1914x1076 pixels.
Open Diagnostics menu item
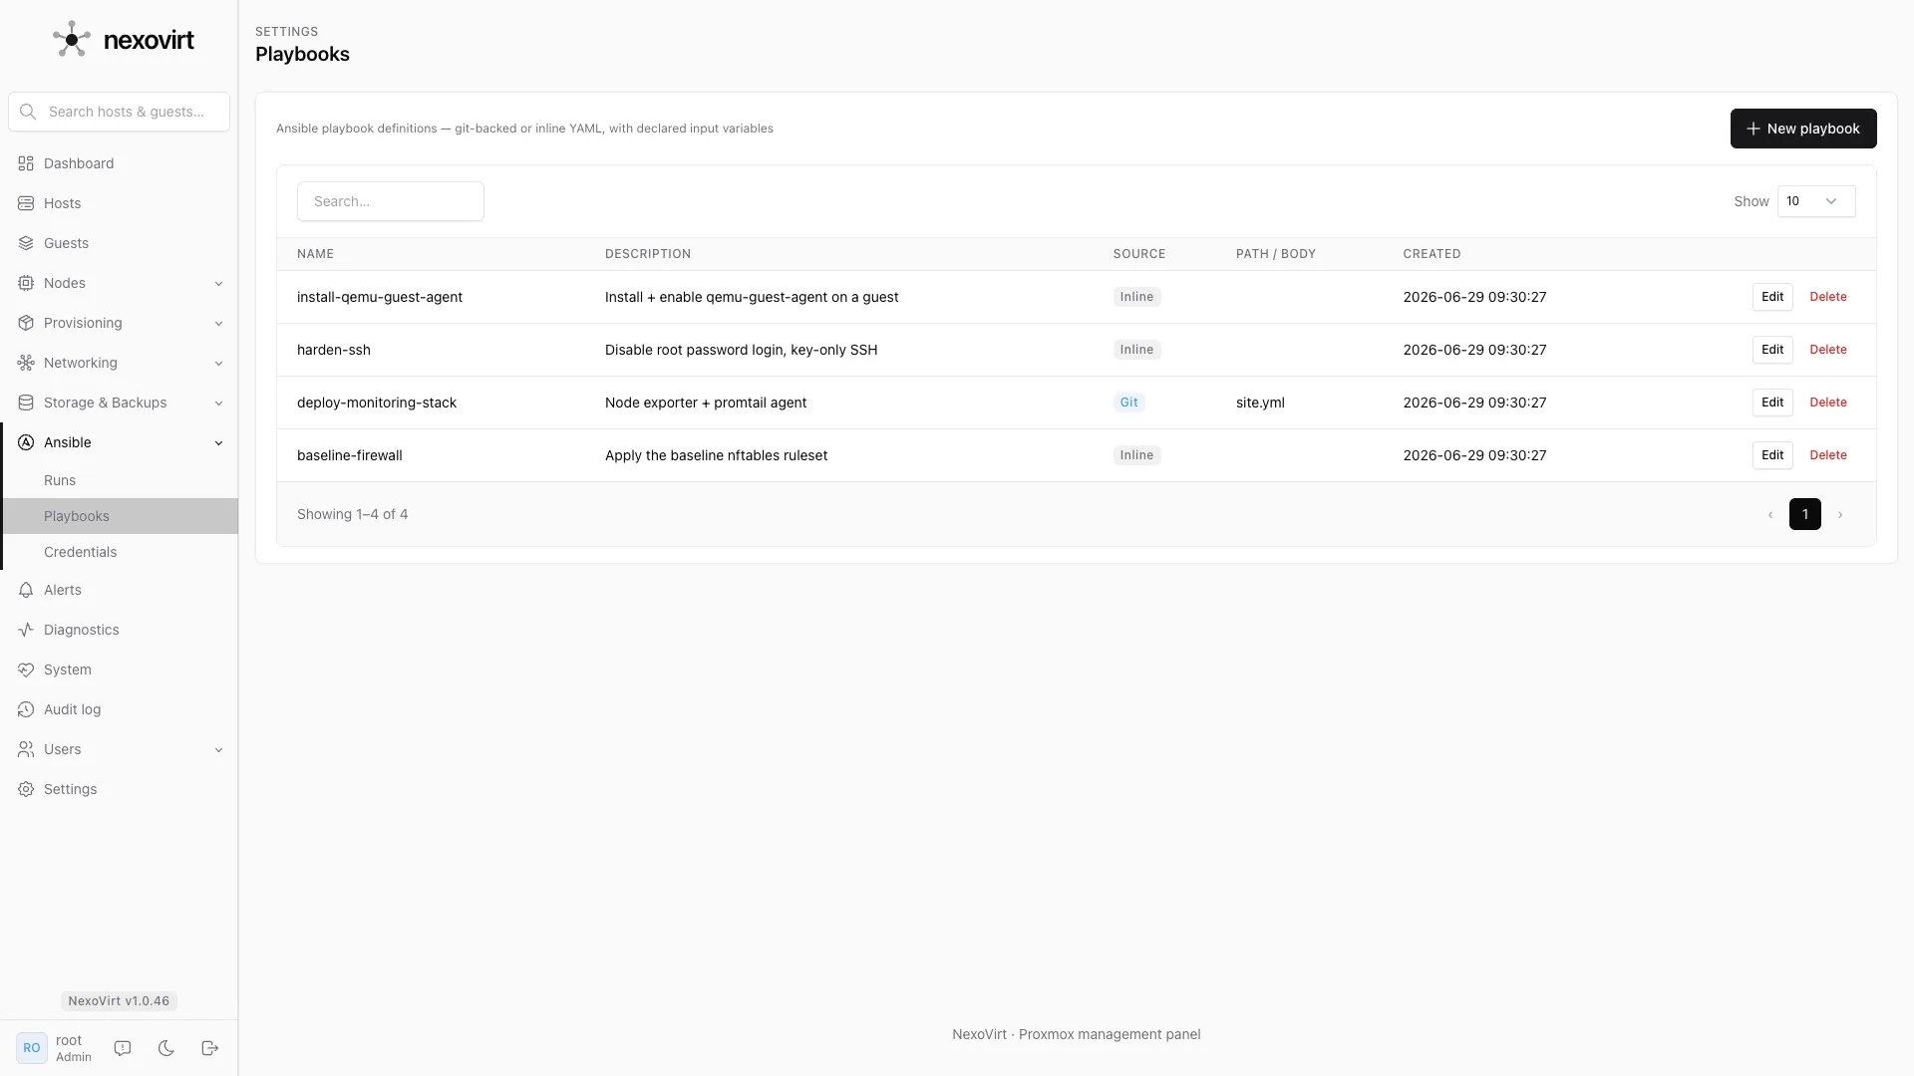click(x=119, y=630)
